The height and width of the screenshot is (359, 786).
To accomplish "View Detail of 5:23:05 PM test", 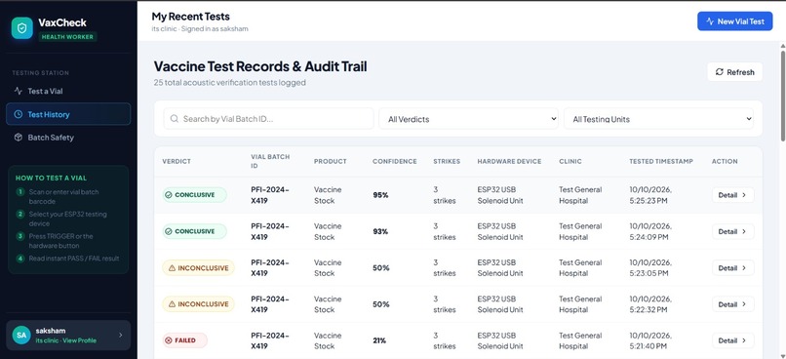I will pos(733,268).
